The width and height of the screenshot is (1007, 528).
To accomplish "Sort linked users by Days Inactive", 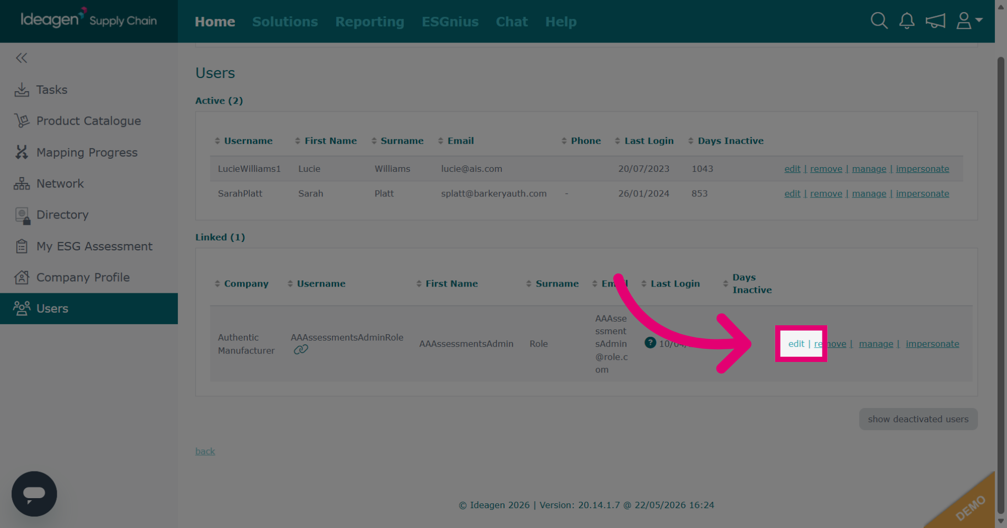I will (x=747, y=283).
